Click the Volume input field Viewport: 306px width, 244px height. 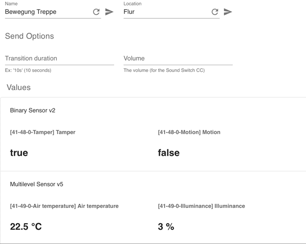pyautogui.click(x=177, y=59)
